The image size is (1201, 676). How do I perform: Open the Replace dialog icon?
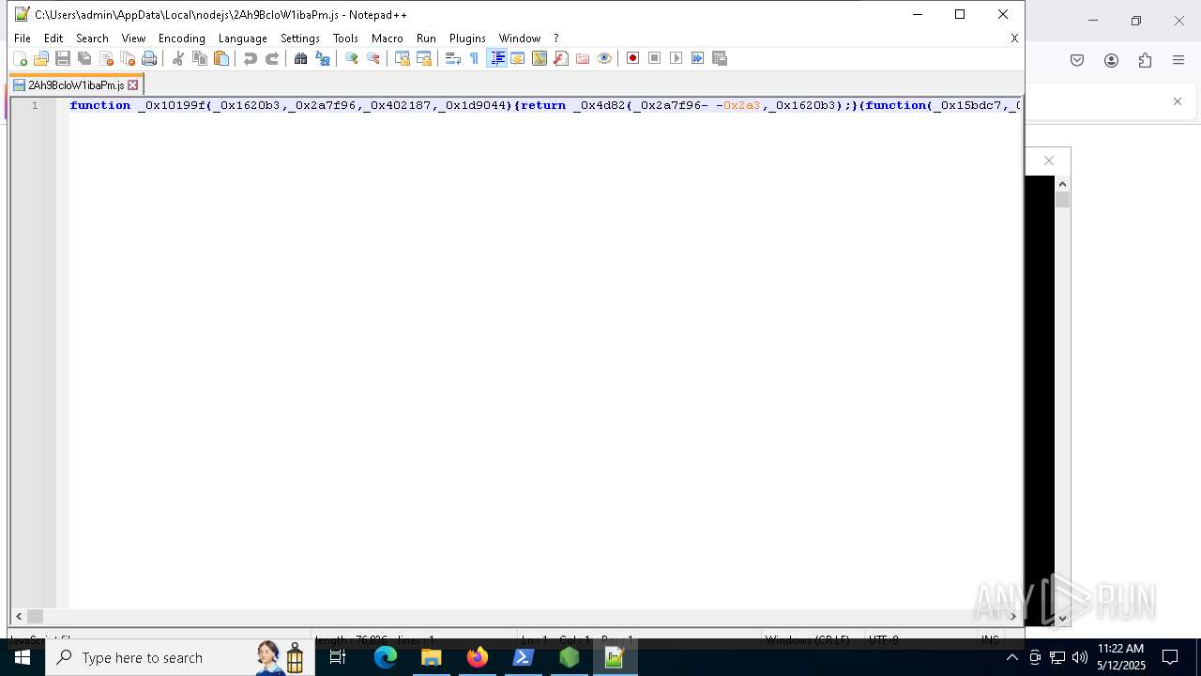pos(323,58)
